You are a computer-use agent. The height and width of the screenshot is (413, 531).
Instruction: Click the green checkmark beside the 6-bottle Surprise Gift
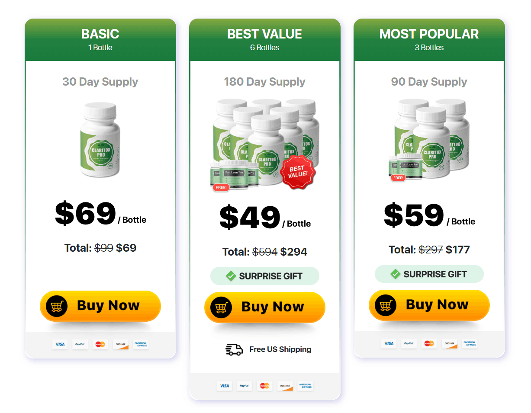[x=231, y=276]
